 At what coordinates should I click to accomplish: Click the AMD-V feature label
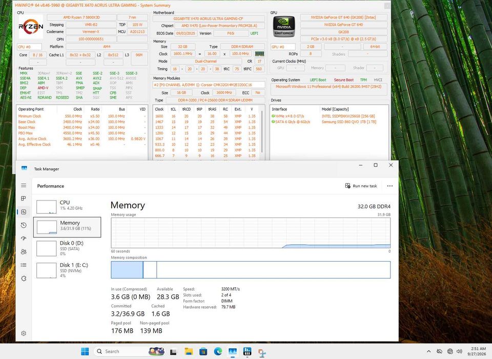tap(43, 88)
